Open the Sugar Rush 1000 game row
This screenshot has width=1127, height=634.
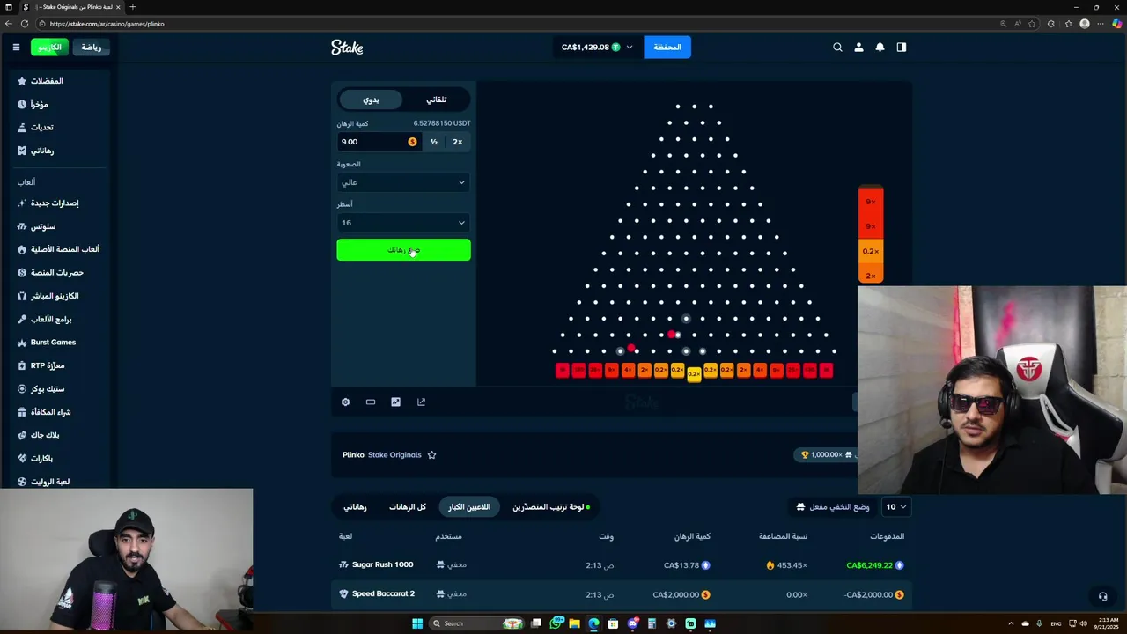click(x=621, y=565)
